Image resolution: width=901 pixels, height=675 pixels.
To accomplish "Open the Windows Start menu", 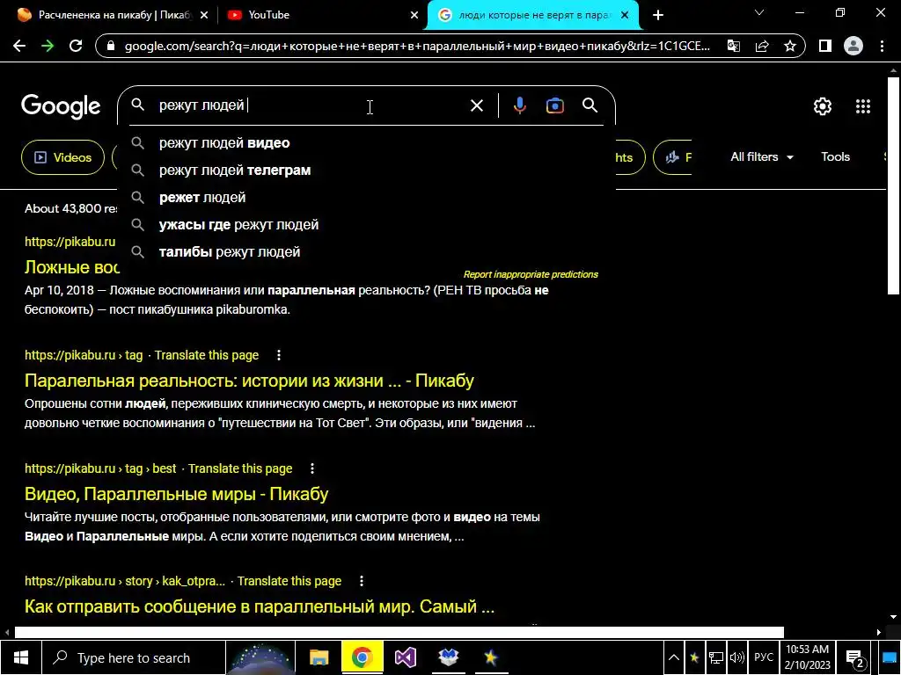I will click(x=21, y=657).
